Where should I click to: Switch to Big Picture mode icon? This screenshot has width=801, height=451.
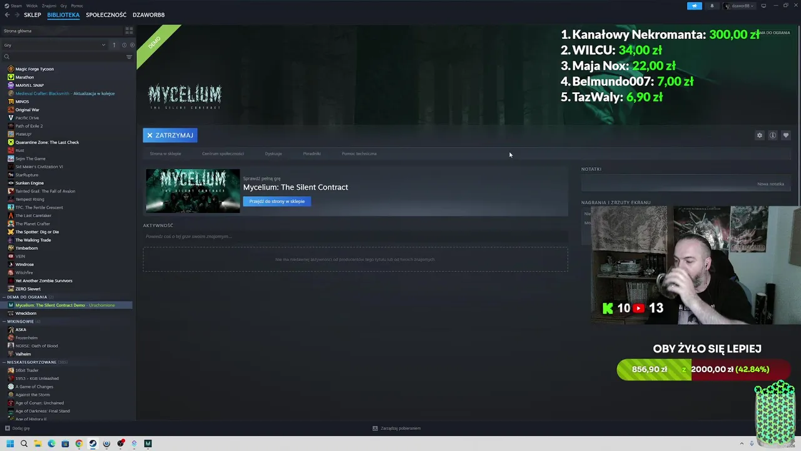[763, 6]
